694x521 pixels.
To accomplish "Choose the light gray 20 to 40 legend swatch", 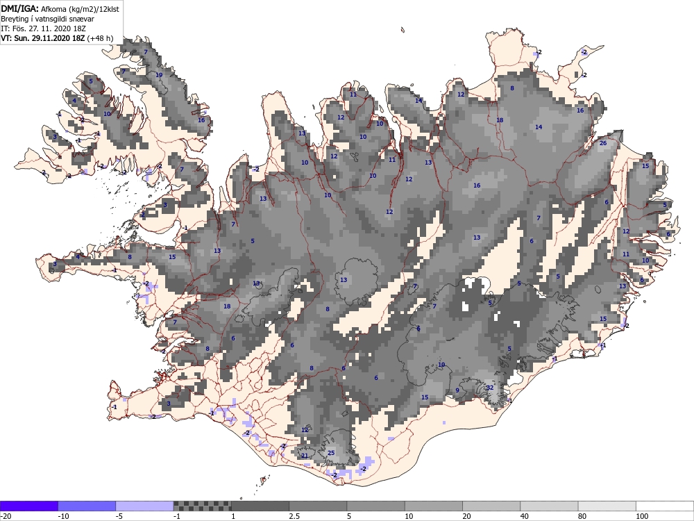I will 491,506.
